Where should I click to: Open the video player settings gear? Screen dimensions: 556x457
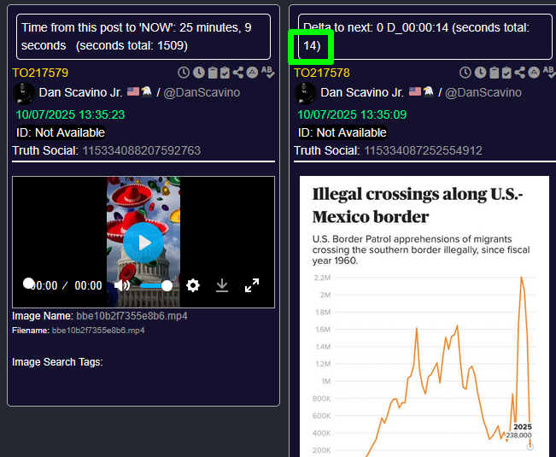point(193,285)
